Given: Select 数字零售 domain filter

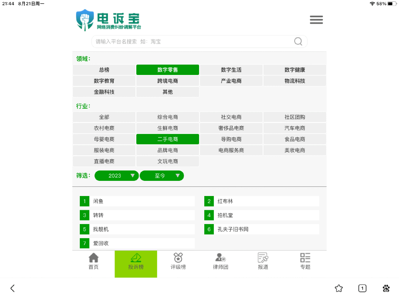Looking at the screenshot, I should coord(168,70).
